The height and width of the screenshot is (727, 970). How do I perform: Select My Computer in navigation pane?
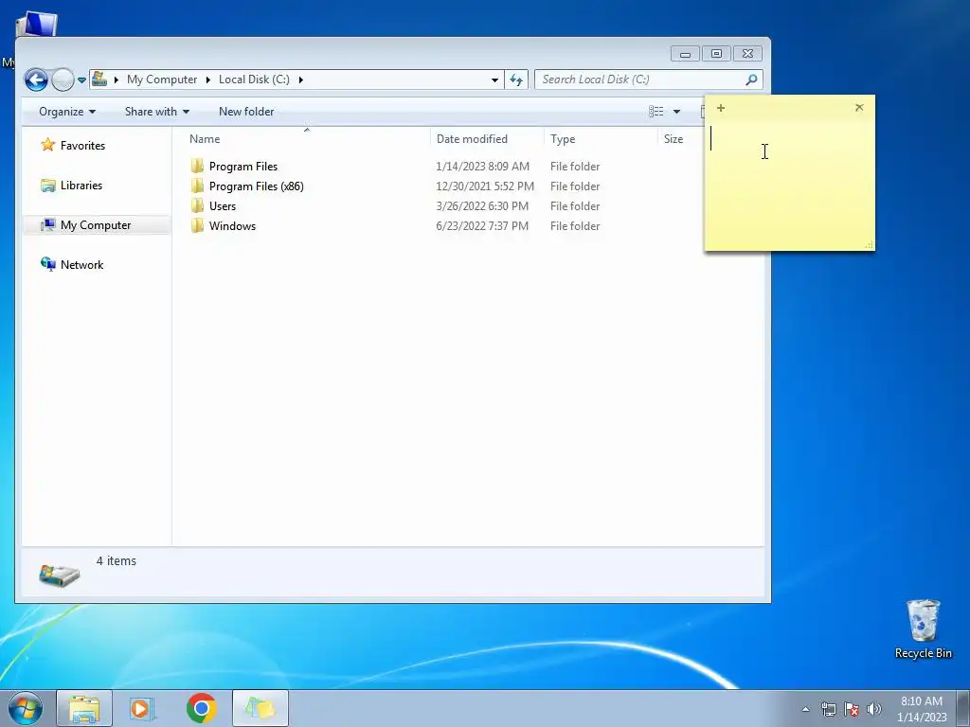tap(96, 225)
